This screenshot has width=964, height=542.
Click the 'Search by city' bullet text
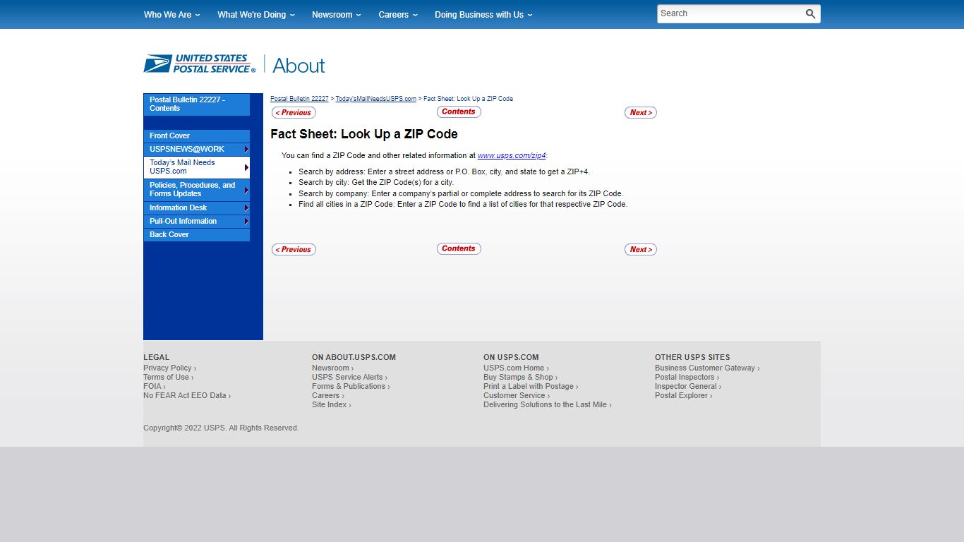pyautogui.click(x=376, y=183)
